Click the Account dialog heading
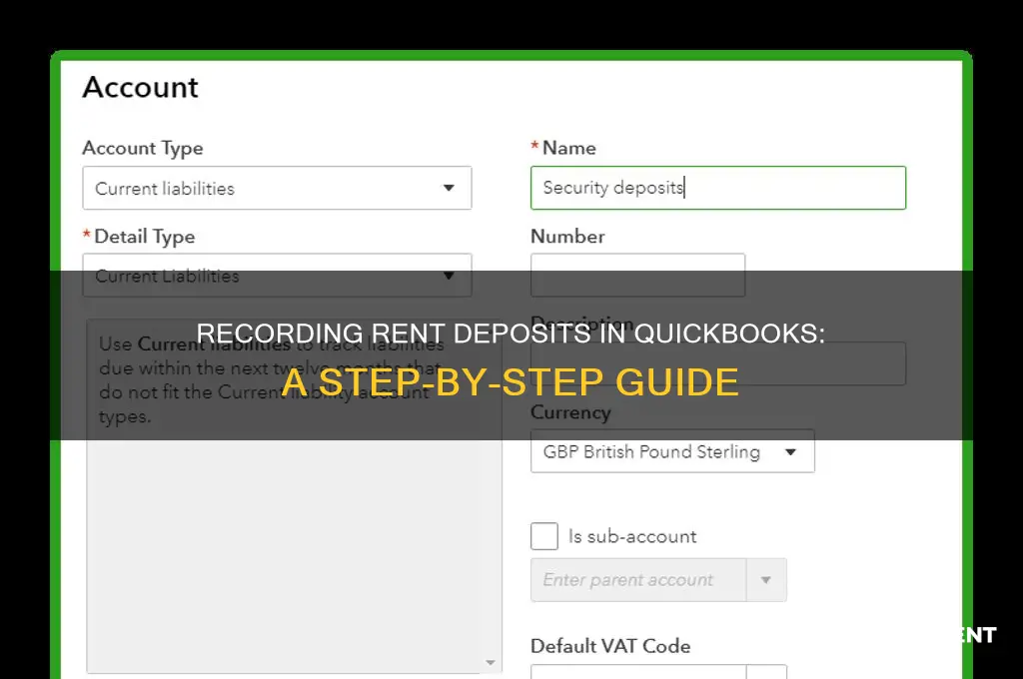 140,88
